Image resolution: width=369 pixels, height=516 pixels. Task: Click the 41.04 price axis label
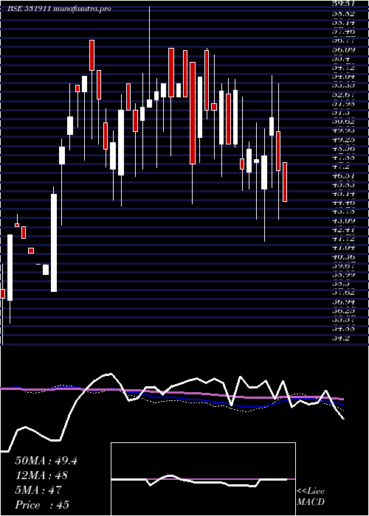(344, 248)
